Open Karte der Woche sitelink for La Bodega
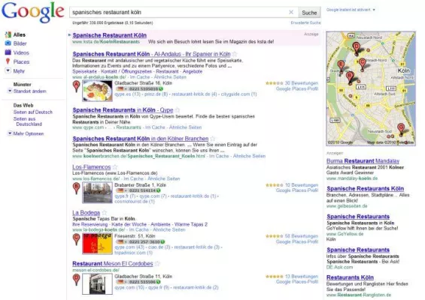This screenshot has height=300, width=425. (x=129, y=224)
